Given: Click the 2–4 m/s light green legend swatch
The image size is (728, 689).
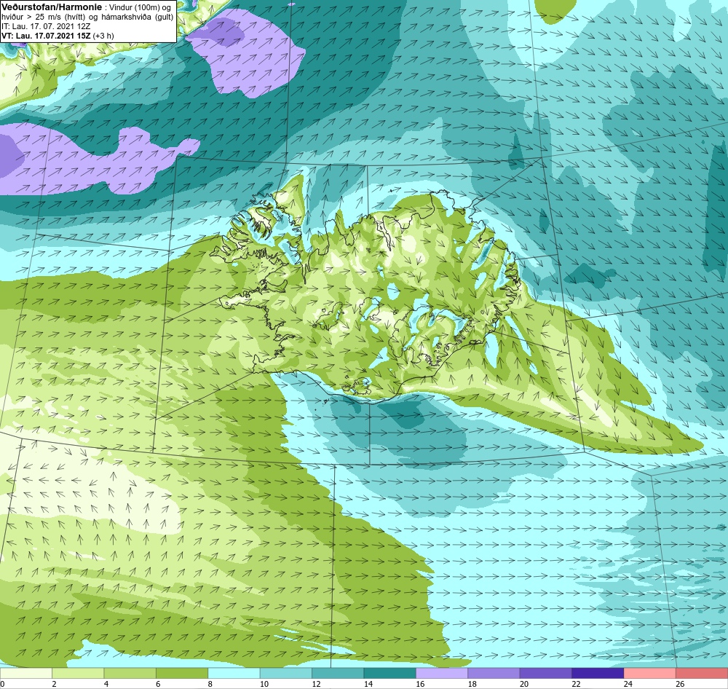Looking at the screenshot, I should tap(78, 673).
